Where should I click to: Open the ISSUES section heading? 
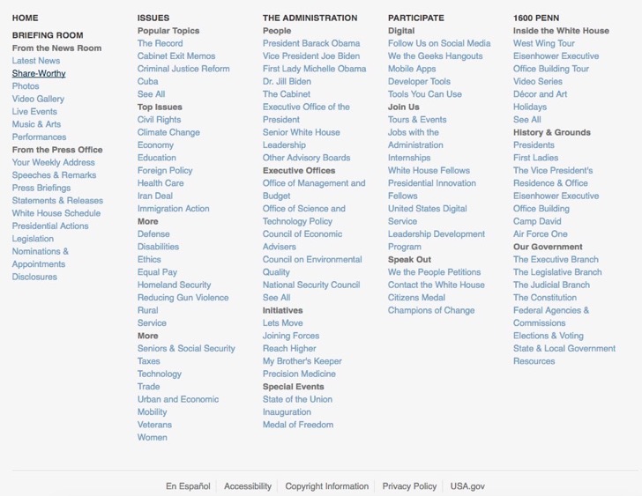153,18
